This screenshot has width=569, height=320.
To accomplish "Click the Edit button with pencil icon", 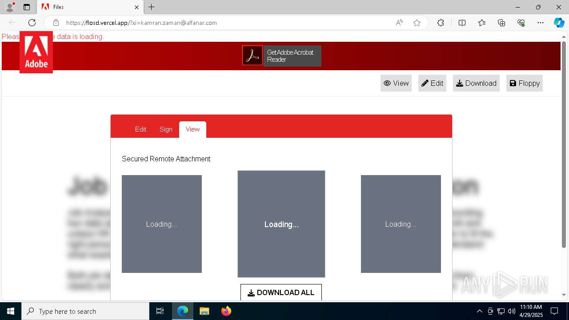I will (432, 83).
